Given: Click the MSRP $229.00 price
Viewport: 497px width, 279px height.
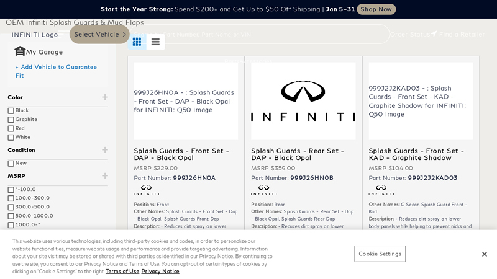Looking at the screenshot, I should tap(156, 168).
